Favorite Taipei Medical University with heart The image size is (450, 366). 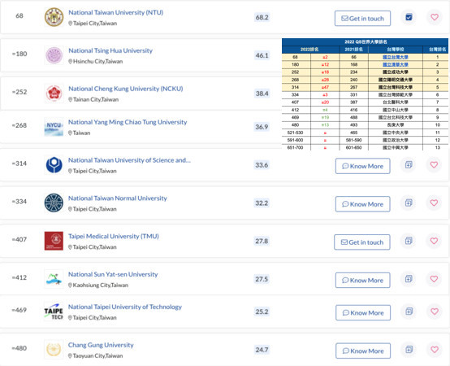pos(434,241)
